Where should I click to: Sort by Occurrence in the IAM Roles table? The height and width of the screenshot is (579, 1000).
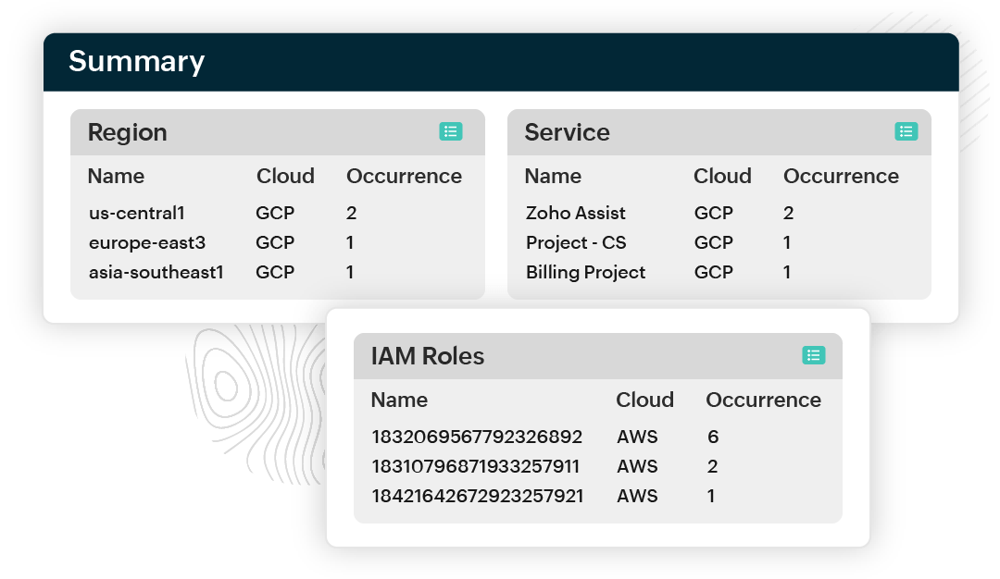click(x=763, y=400)
